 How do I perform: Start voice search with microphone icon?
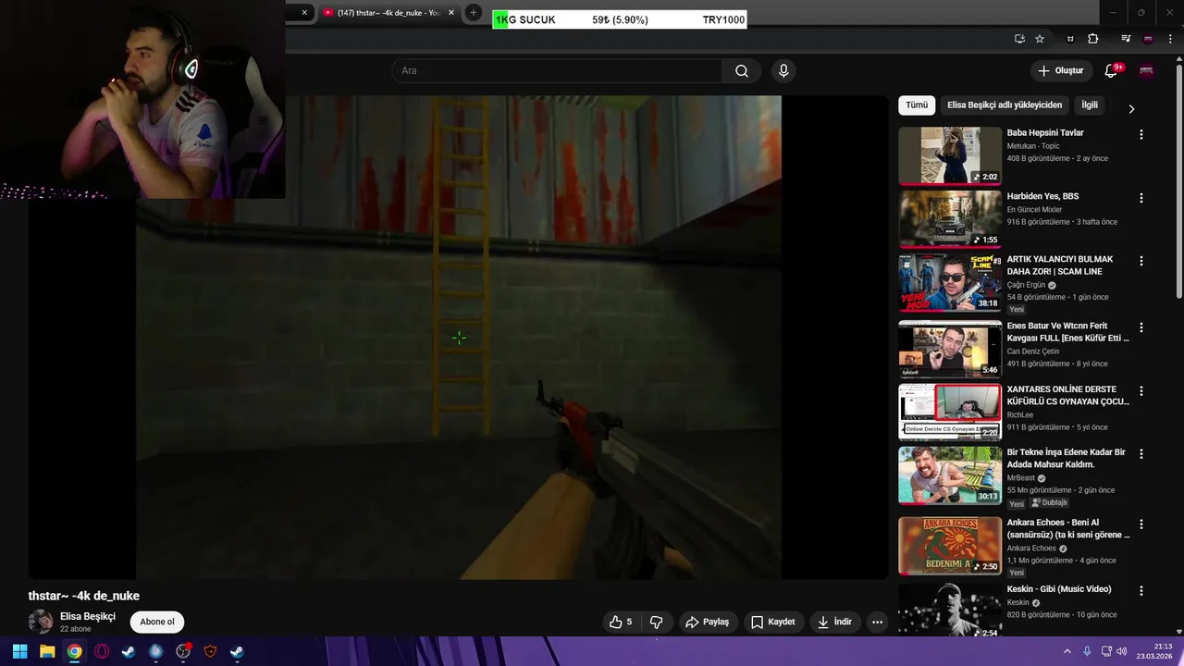click(x=783, y=71)
